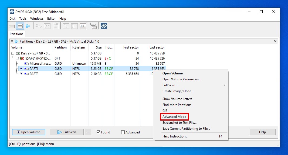Click the Partitions list toolbar icon
Screen dimensions: 288x155
pyautogui.click(x=20, y=26)
